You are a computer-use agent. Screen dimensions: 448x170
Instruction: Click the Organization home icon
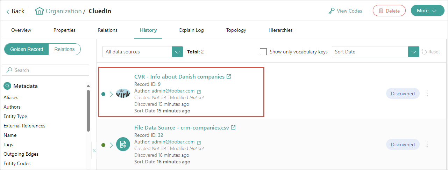tap(40, 11)
